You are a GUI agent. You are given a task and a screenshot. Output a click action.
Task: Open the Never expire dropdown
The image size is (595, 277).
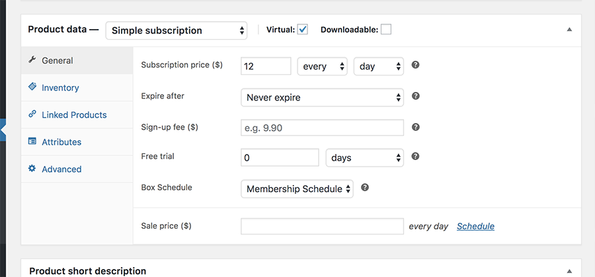(322, 98)
